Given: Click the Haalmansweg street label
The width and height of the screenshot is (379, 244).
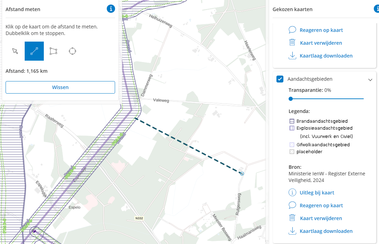Looking at the screenshot, I should [x=249, y=233].
